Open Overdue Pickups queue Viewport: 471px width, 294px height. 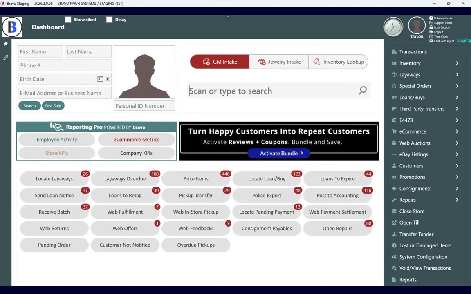[196, 245]
